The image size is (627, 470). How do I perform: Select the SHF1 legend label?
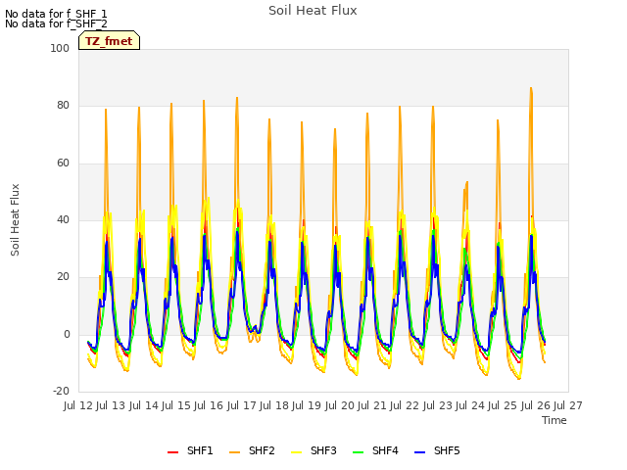pyautogui.click(x=200, y=450)
